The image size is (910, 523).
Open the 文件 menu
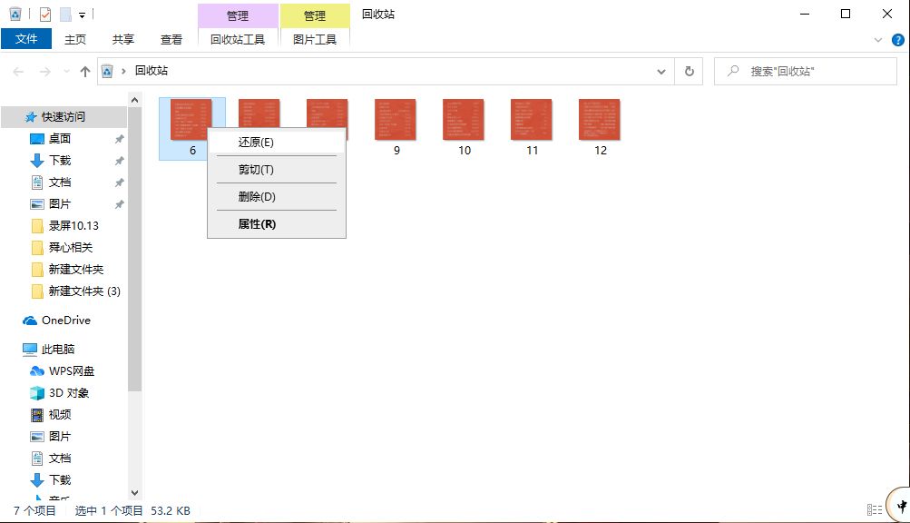(x=26, y=39)
